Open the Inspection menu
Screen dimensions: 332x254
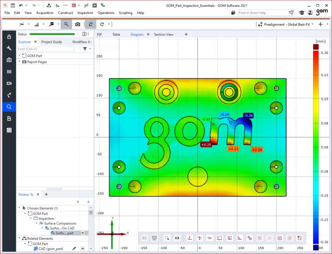tap(85, 12)
